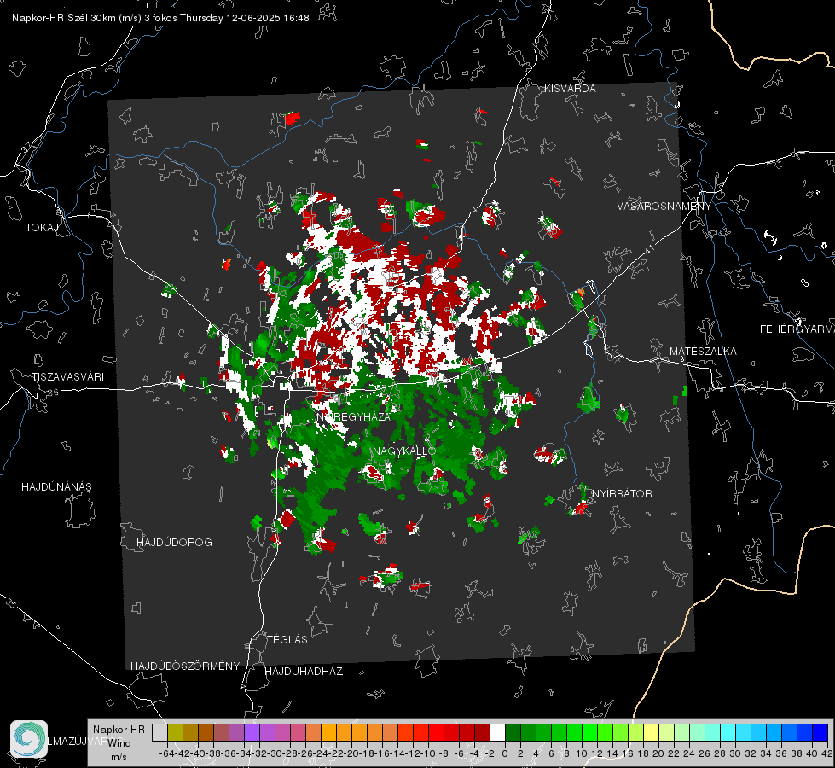The height and width of the screenshot is (768, 835).
Task: Click the m/s unit label in the legend
Action: click(x=119, y=757)
